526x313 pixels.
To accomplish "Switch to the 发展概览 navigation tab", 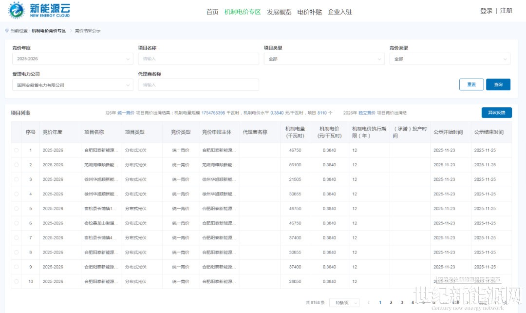I will coord(279,12).
